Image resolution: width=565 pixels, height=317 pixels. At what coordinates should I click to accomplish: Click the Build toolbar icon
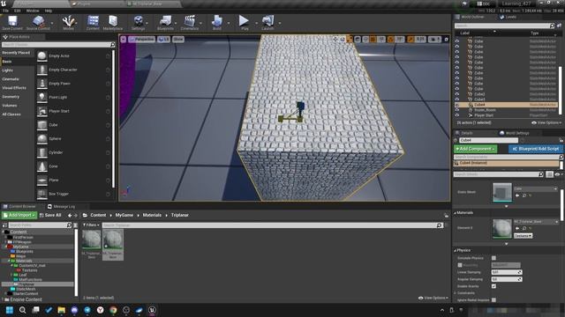(217, 23)
